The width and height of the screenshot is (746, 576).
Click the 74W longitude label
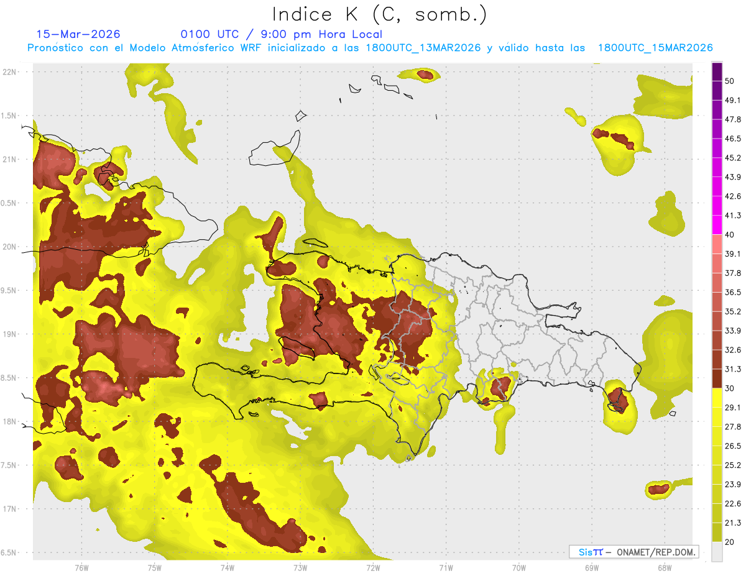[x=228, y=568]
